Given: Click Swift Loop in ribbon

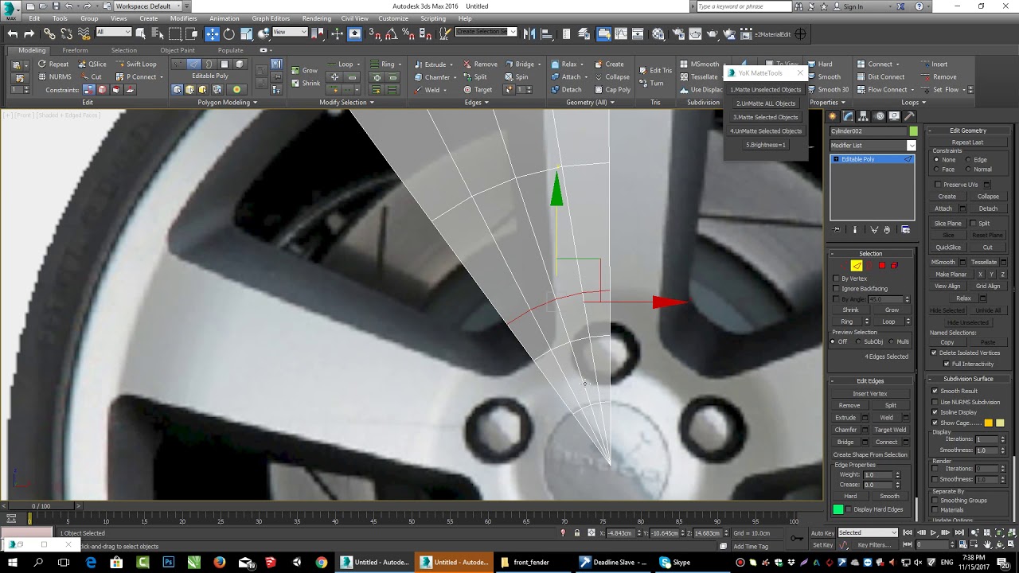Looking at the screenshot, I should [x=136, y=64].
